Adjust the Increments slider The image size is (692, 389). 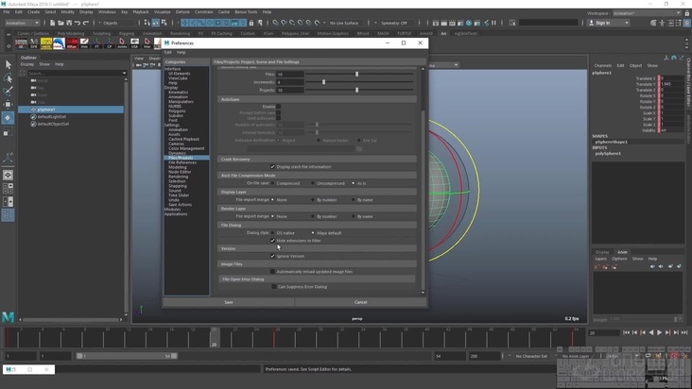pyautogui.click(x=323, y=82)
